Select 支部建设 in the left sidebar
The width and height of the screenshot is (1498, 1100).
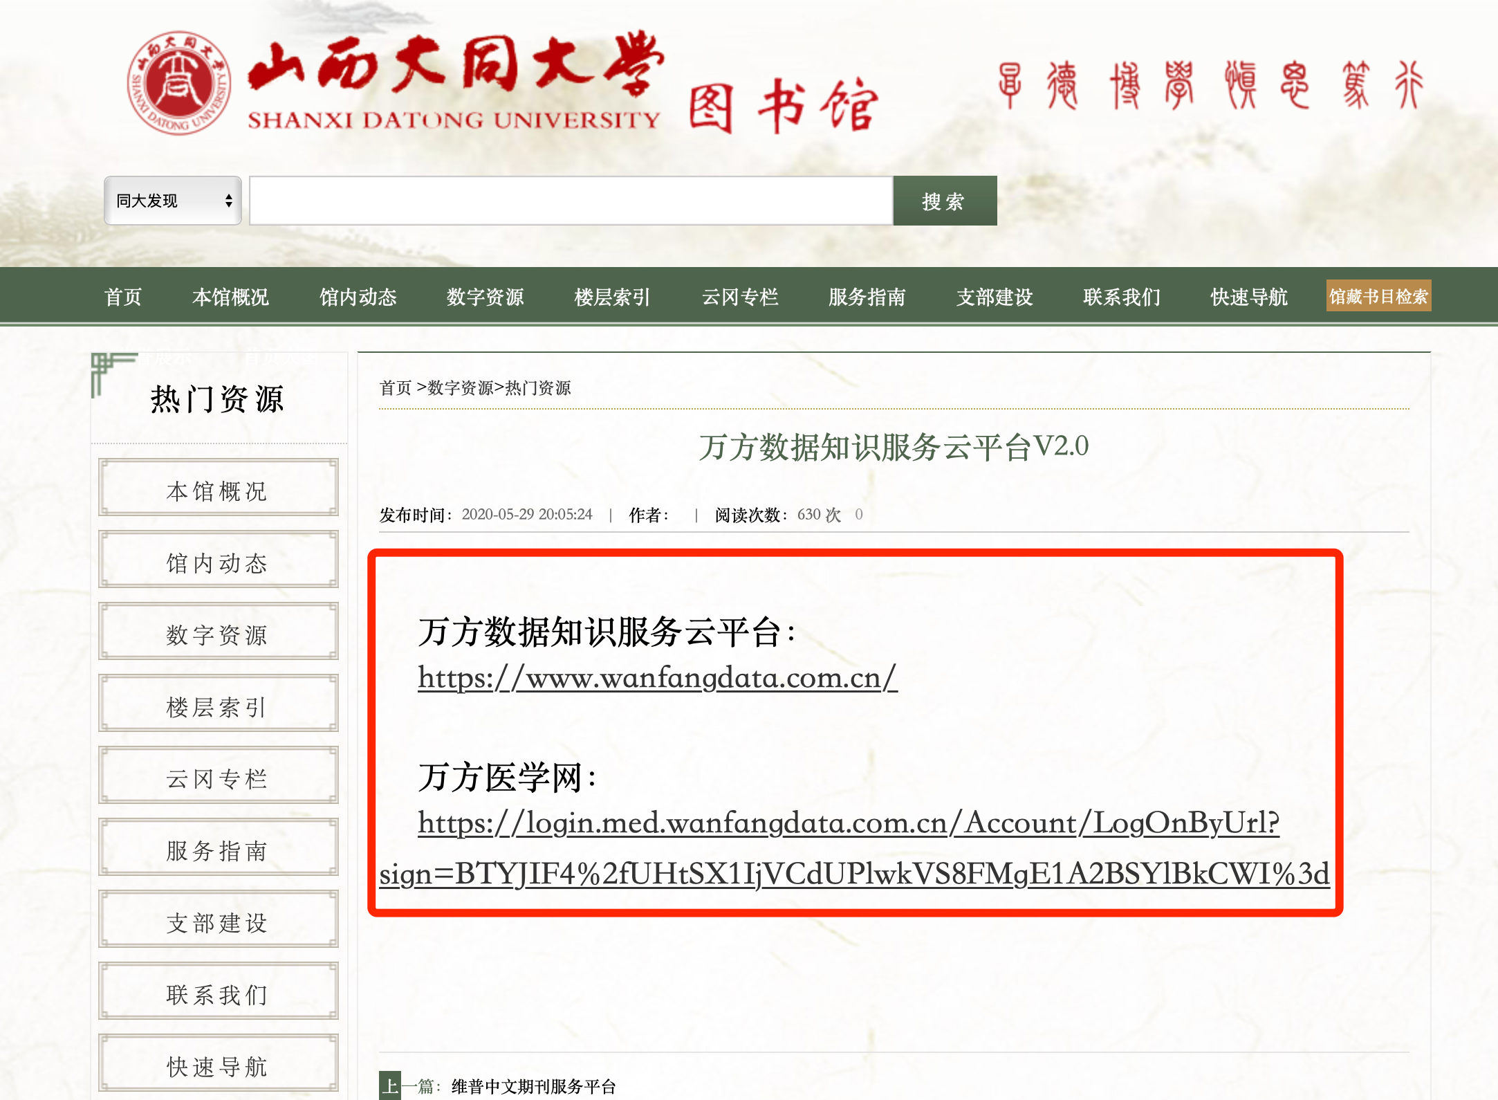[218, 919]
